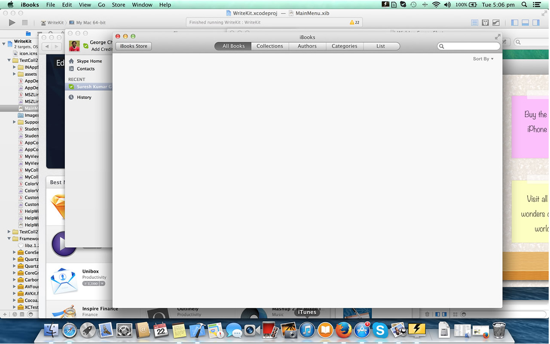Screen dimensions: 550x344
Task: Click the Spotlight search icon in menu bar
Action: [x=524, y=5]
